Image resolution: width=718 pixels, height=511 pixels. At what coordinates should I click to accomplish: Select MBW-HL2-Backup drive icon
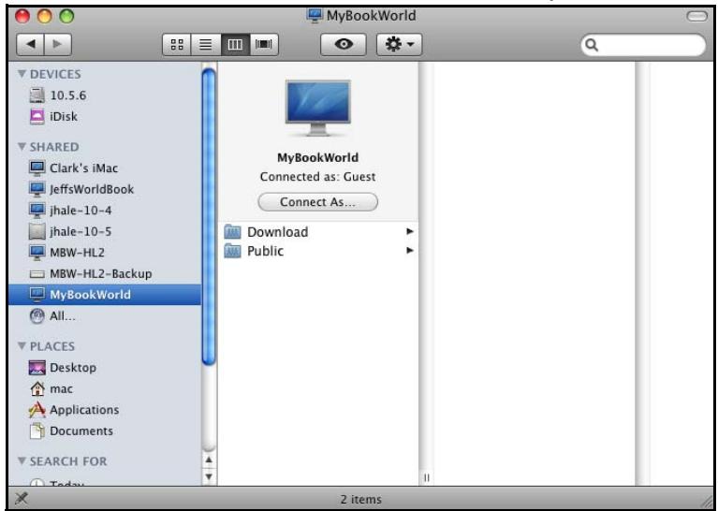point(37,274)
